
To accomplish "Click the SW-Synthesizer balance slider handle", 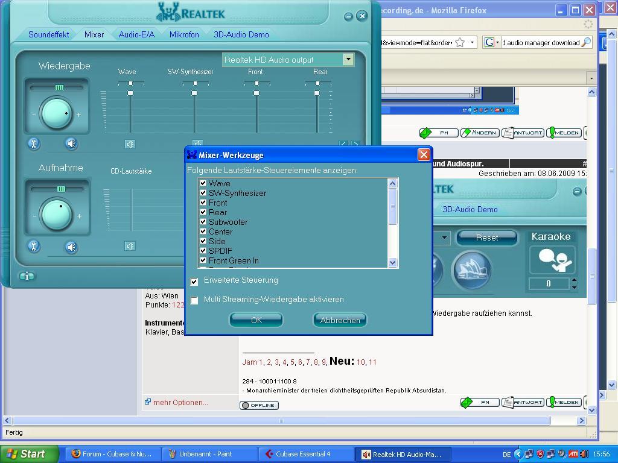I will pyautogui.click(x=195, y=83).
